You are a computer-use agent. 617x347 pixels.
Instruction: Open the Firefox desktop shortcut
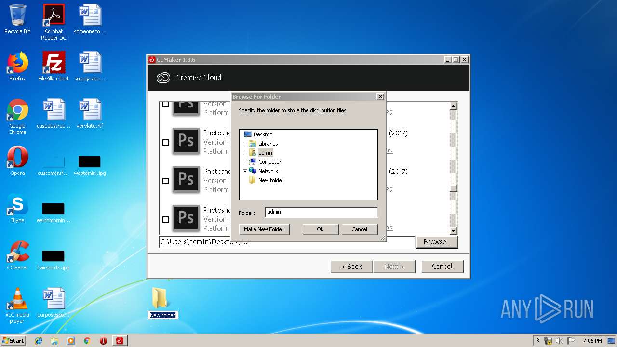pos(17,67)
